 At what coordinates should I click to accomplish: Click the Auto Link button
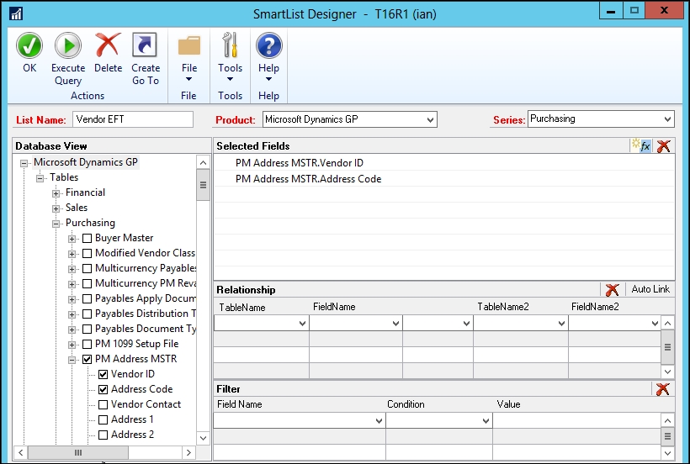[x=650, y=289]
